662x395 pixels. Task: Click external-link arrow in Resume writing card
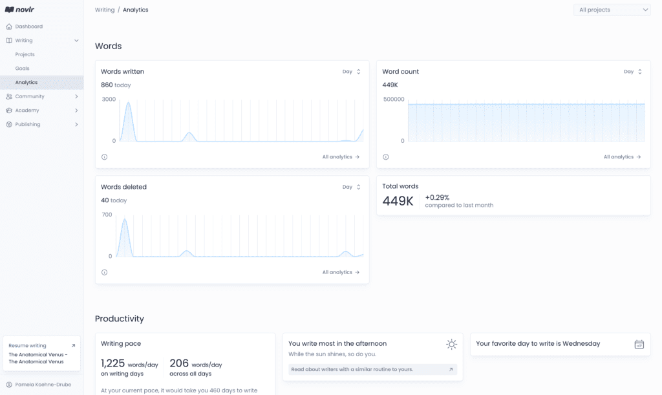coord(73,346)
